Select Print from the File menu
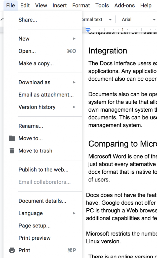This screenshot has height=258, width=157. point(43,250)
